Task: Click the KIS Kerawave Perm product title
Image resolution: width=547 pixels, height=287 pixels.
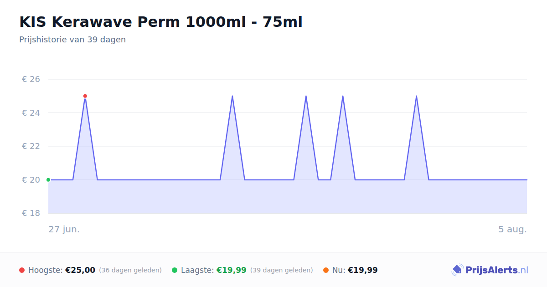Action: (161, 22)
